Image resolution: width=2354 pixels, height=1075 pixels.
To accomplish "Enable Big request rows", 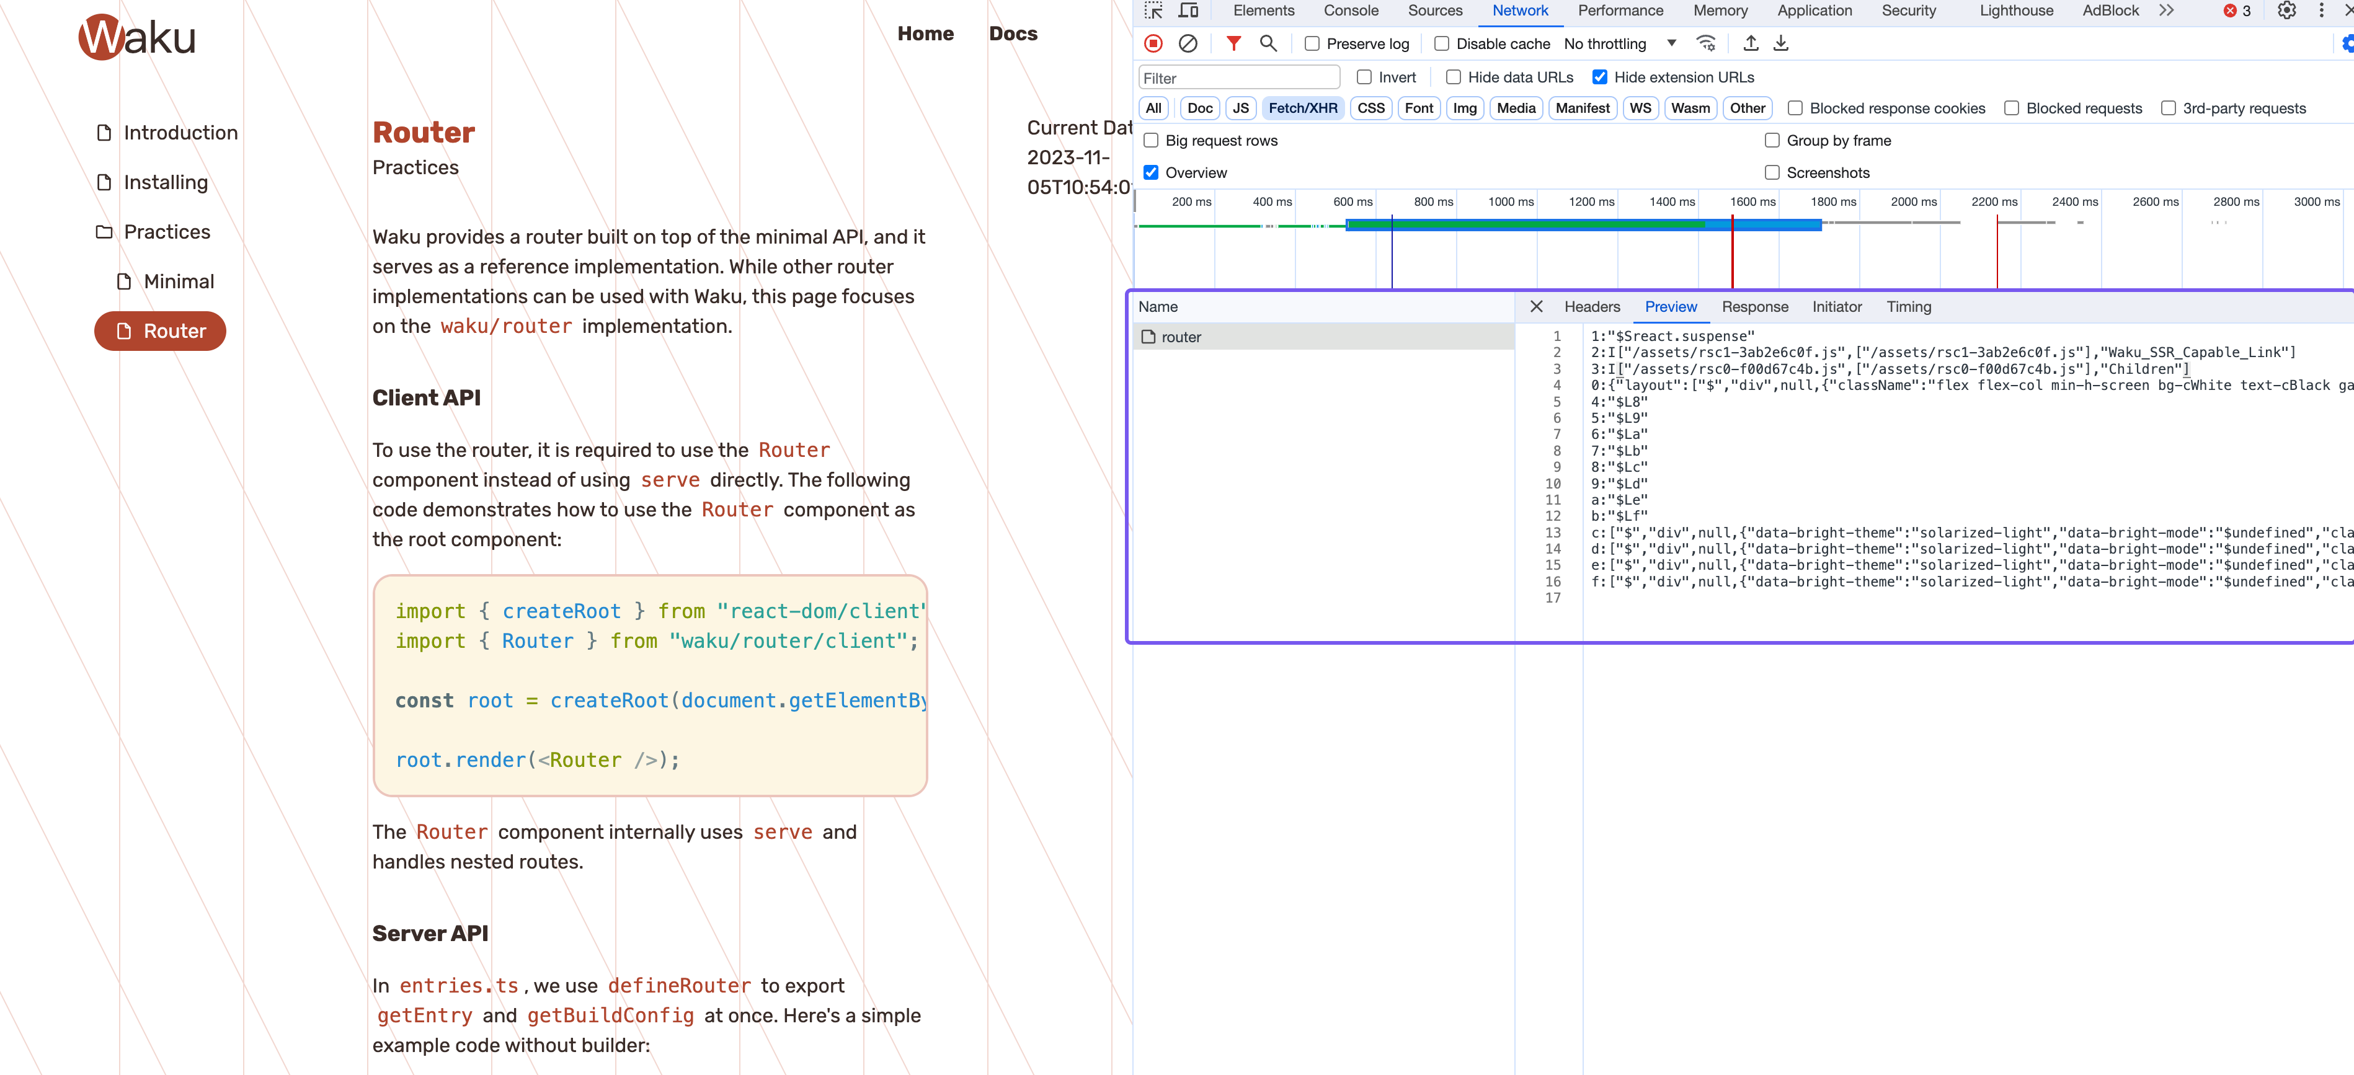I will (x=1150, y=141).
